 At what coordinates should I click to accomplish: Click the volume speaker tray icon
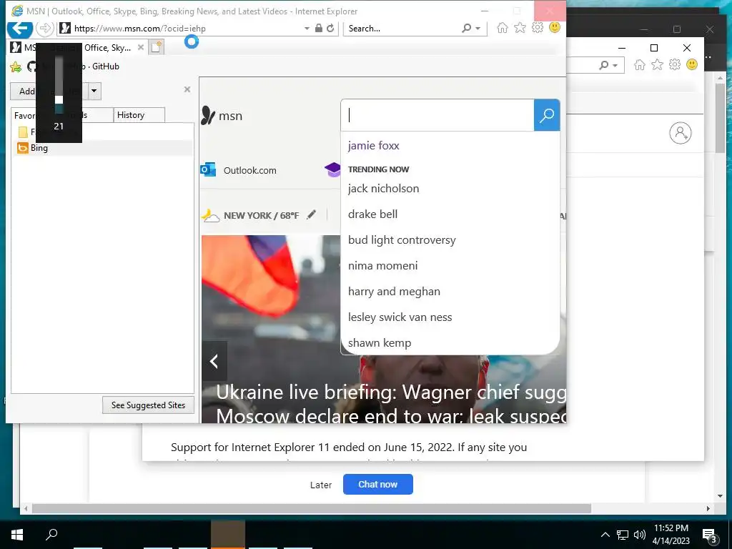[x=640, y=535]
